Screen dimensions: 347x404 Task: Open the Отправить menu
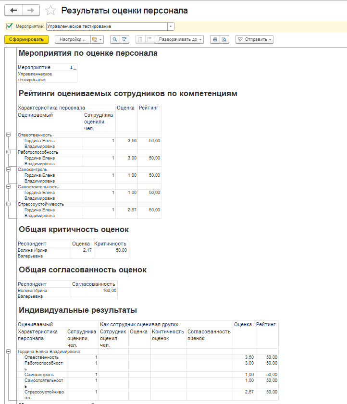pos(254,39)
